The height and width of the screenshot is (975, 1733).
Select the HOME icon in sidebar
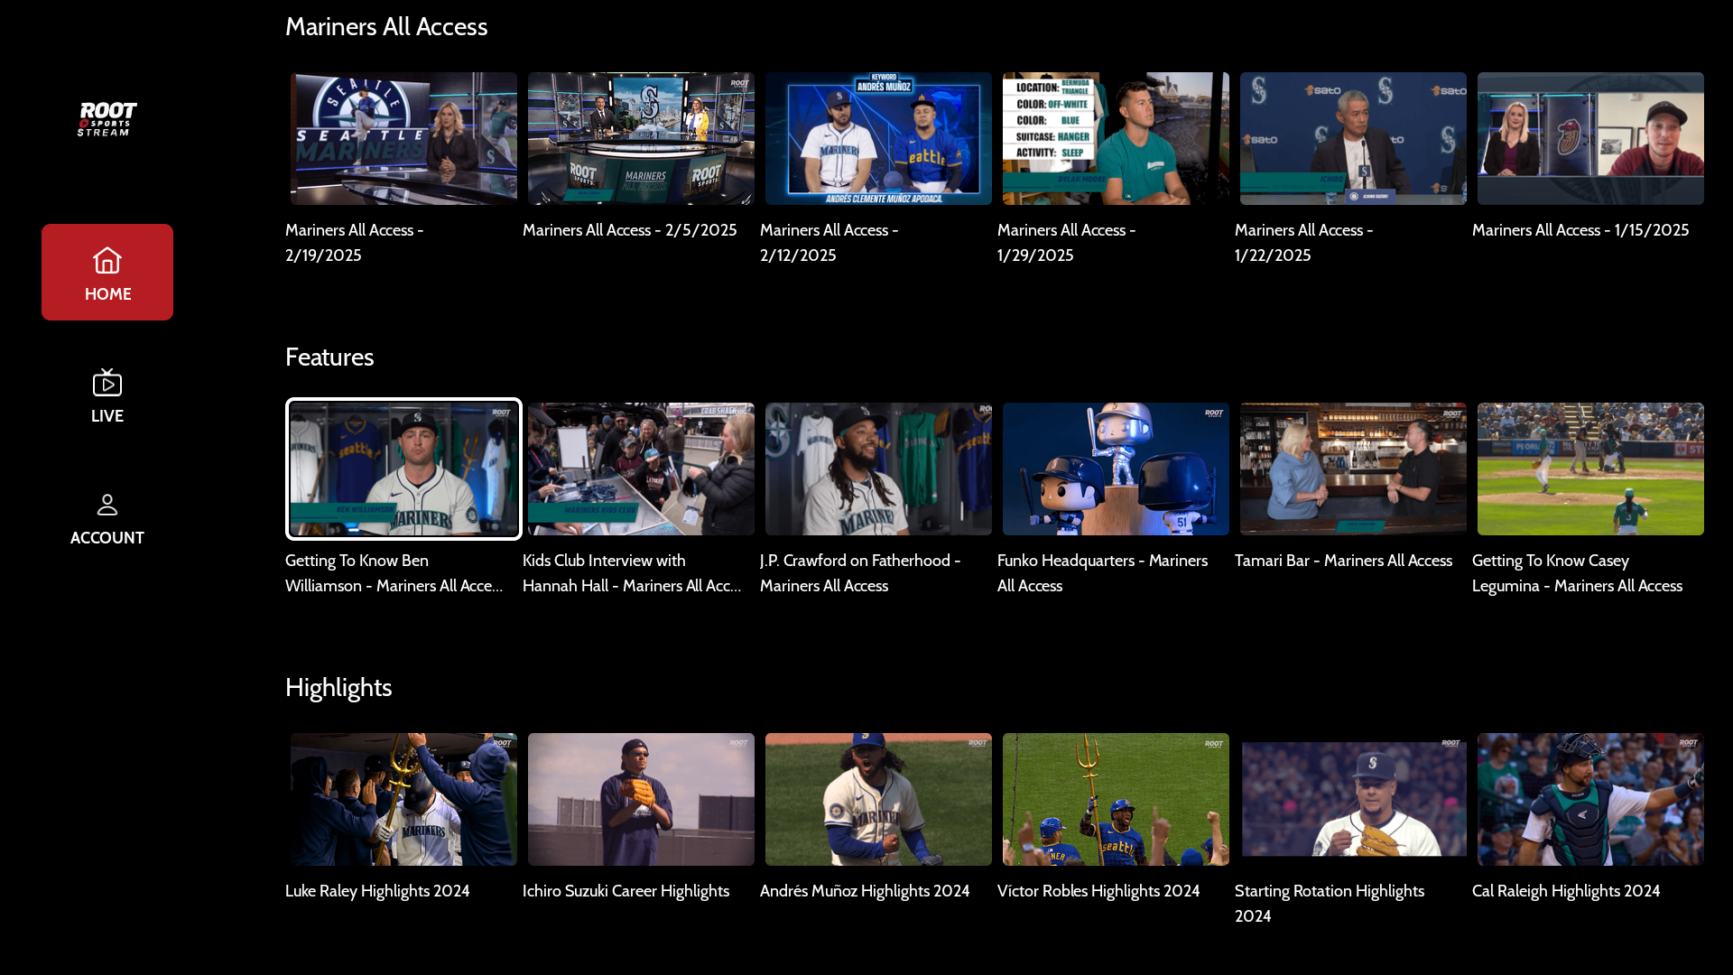point(107,272)
